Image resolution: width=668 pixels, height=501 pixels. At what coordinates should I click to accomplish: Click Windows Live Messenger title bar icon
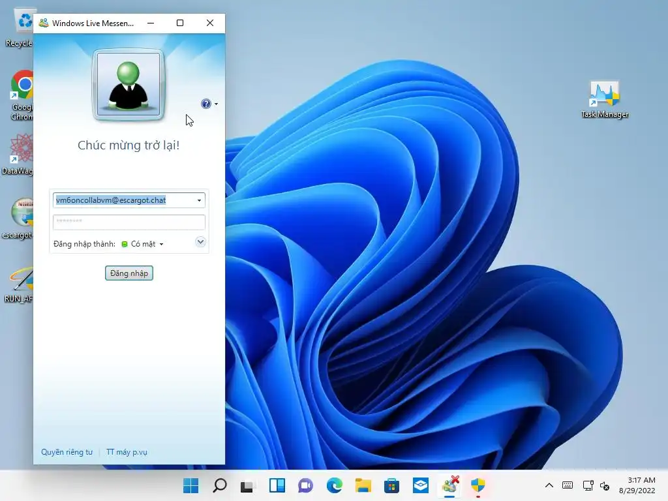44,23
